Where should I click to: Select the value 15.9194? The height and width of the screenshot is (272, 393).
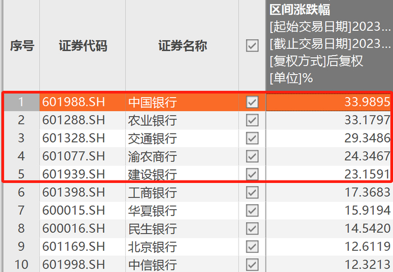pyautogui.click(x=367, y=210)
